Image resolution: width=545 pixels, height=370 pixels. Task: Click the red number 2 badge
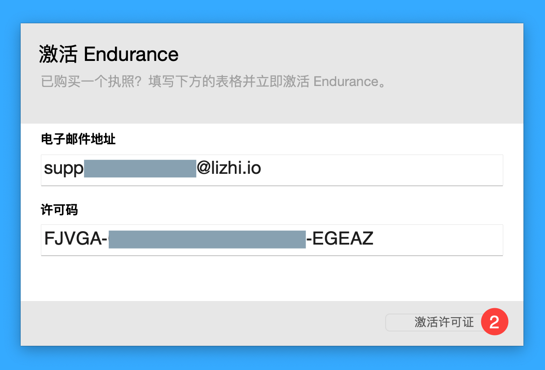494,322
